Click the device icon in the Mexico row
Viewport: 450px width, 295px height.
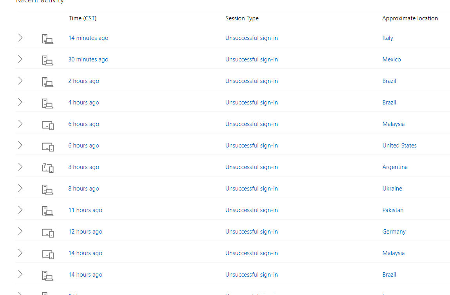pos(47,60)
